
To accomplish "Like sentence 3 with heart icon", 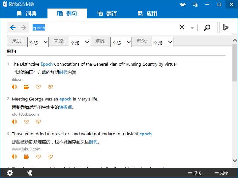I will click(38, 157).
